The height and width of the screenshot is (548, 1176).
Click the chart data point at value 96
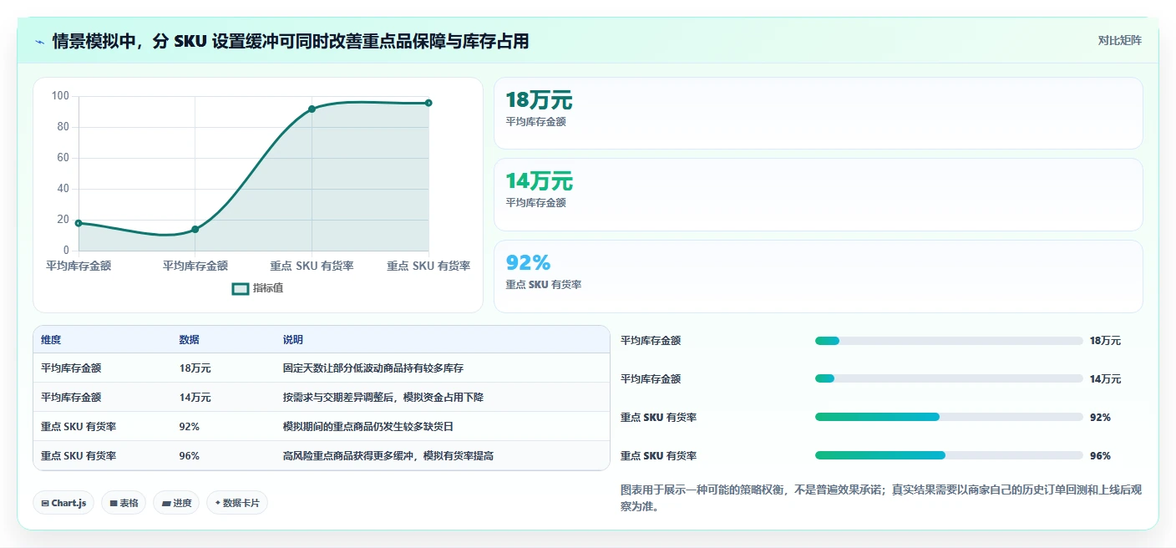coord(428,103)
